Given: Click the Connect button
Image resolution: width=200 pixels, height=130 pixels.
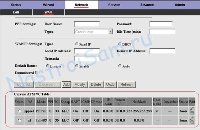Looking at the screenshot, I should tap(24, 85).
